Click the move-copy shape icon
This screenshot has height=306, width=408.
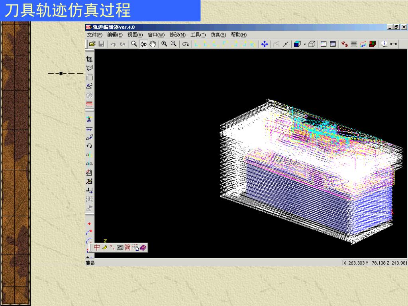point(89,137)
